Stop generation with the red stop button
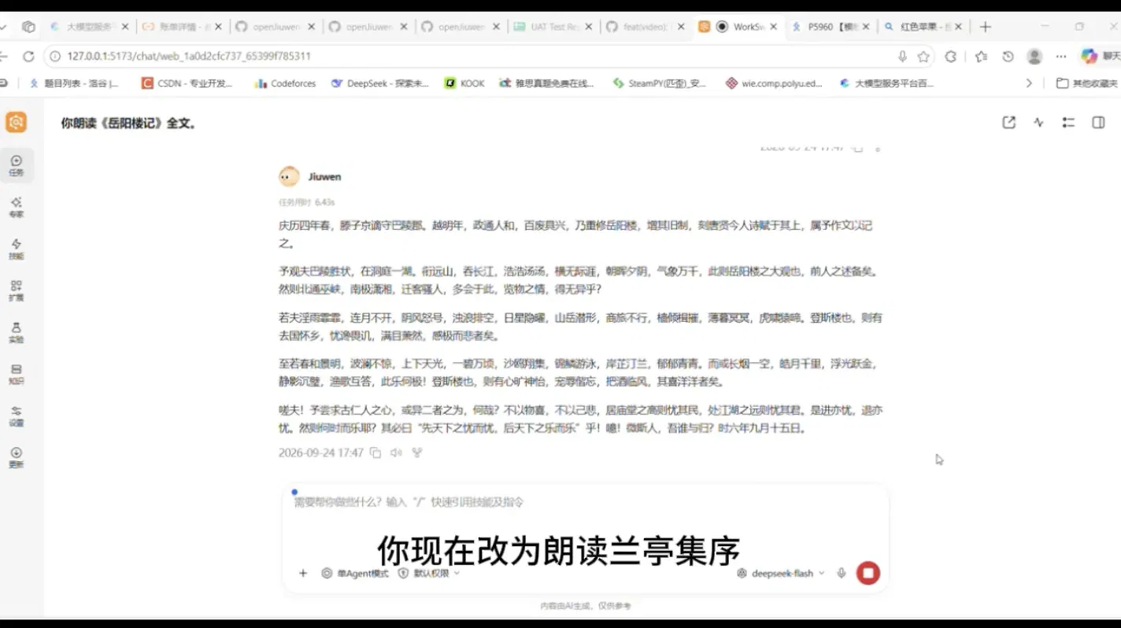The width and height of the screenshot is (1121, 628). 868,573
